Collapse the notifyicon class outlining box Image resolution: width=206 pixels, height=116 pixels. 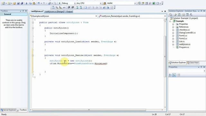click(x=33, y=23)
